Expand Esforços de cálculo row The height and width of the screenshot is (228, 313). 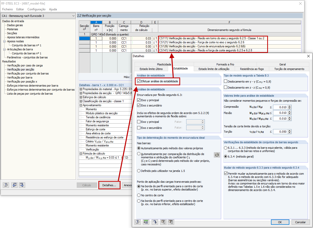pos(81,97)
